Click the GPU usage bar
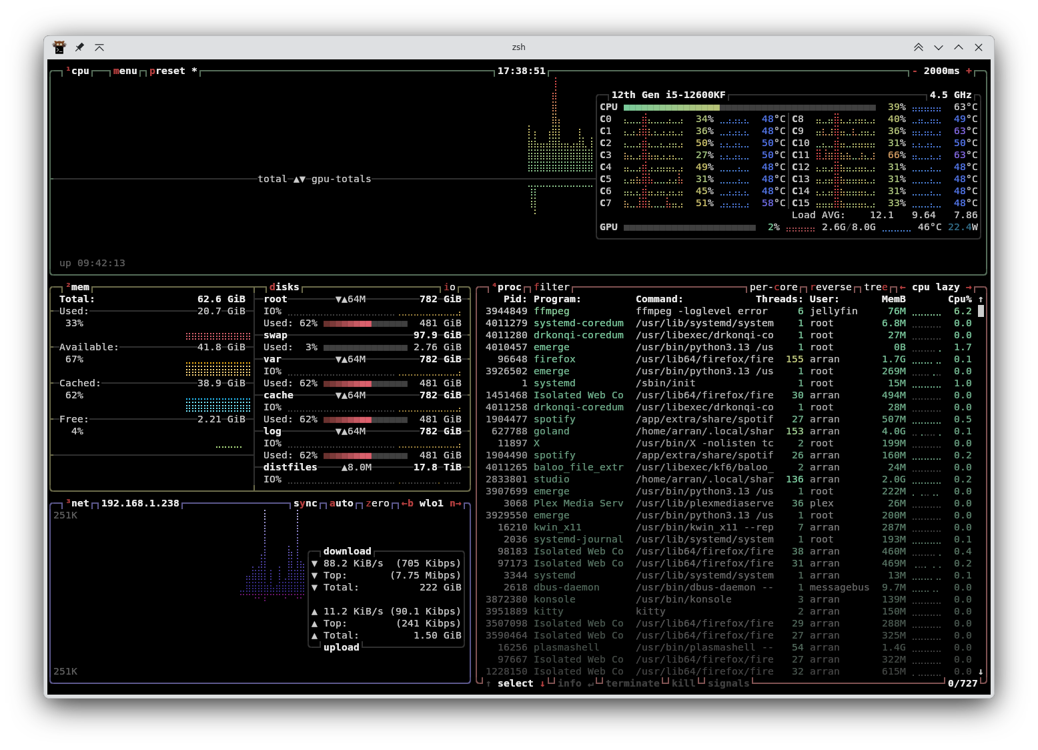The image size is (1038, 750). [689, 228]
